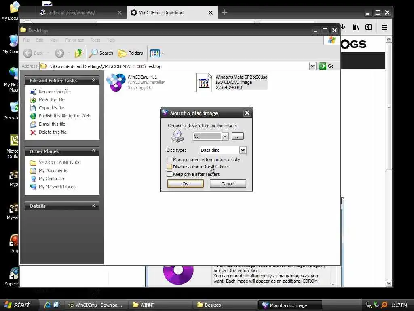Open VM2.COLLABNET.000 in Other Places
This screenshot has height=311, width=414.
pos(60,162)
